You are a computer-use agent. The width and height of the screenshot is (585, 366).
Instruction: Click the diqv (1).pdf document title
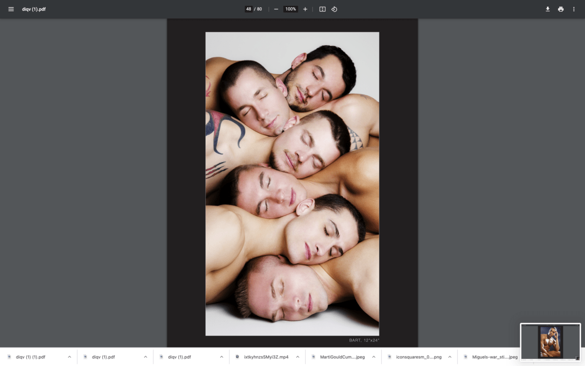[x=34, y=9]
